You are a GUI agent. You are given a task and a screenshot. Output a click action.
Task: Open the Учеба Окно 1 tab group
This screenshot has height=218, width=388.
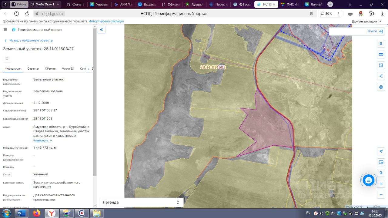(42, 5)
